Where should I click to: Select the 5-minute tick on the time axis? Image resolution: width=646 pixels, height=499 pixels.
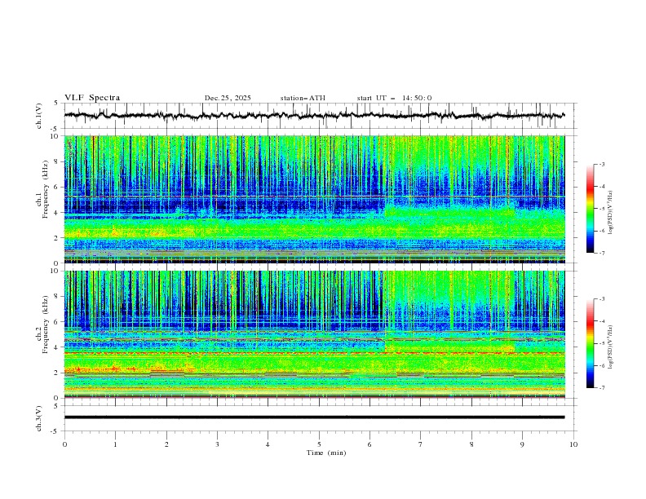point(319,444)
